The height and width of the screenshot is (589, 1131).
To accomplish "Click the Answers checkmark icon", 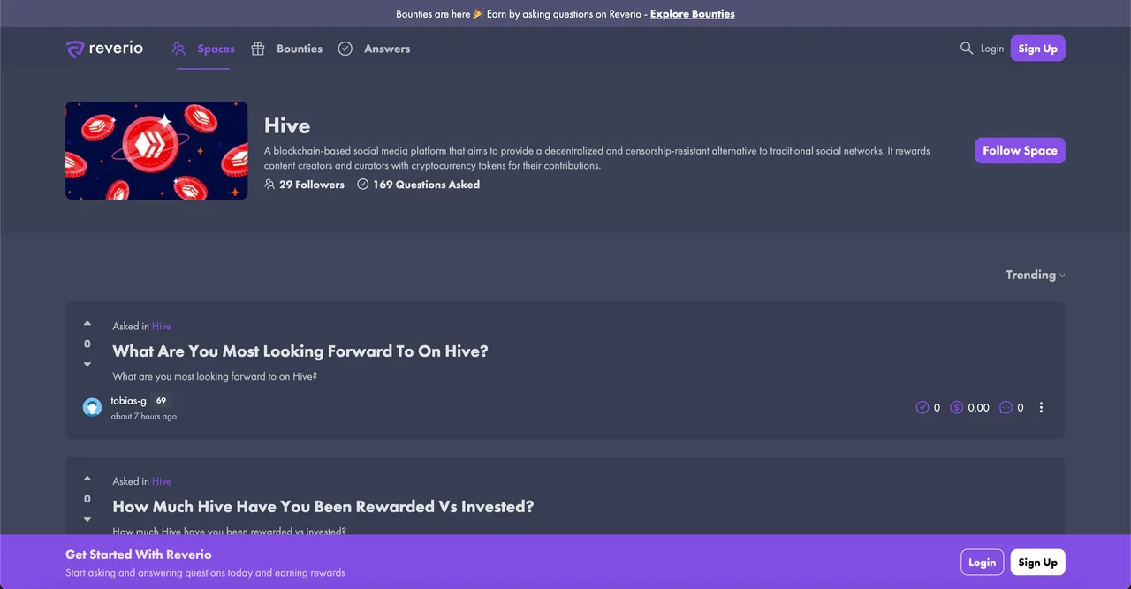I will tap(345, 49).
